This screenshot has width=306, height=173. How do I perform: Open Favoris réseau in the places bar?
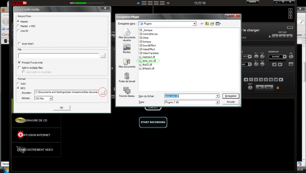click(127, 92)
